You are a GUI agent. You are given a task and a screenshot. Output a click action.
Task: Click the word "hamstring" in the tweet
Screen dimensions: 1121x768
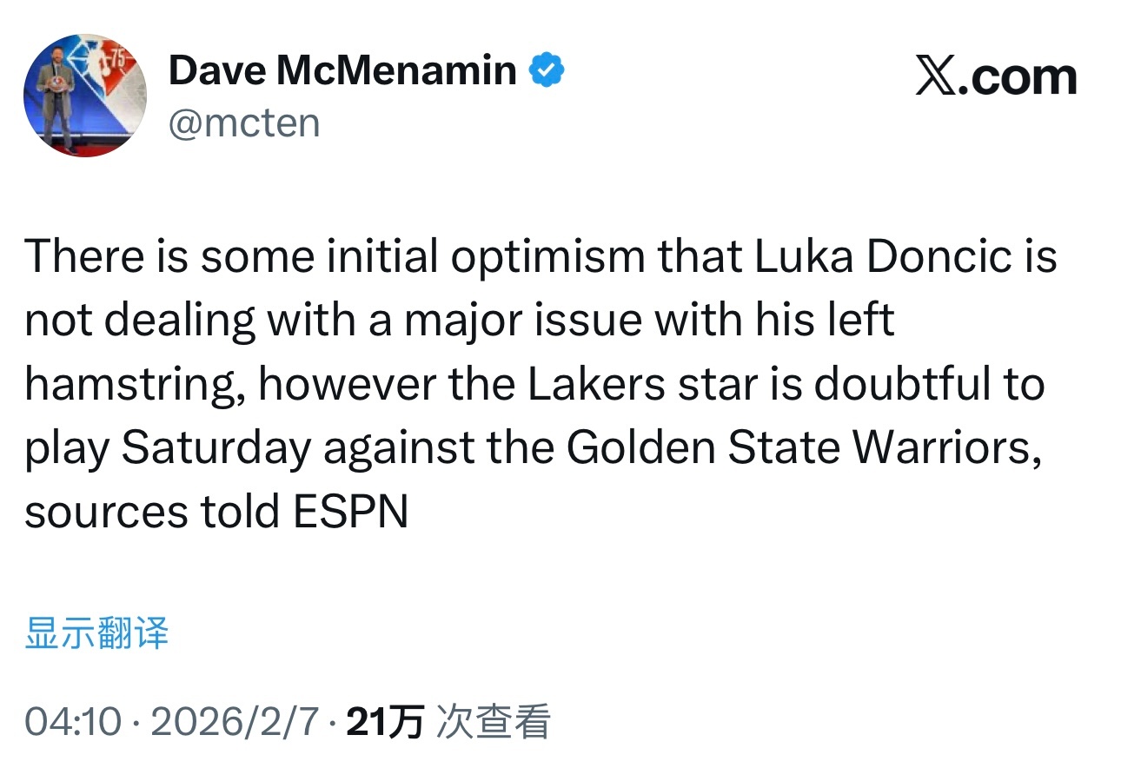point(130,385)
